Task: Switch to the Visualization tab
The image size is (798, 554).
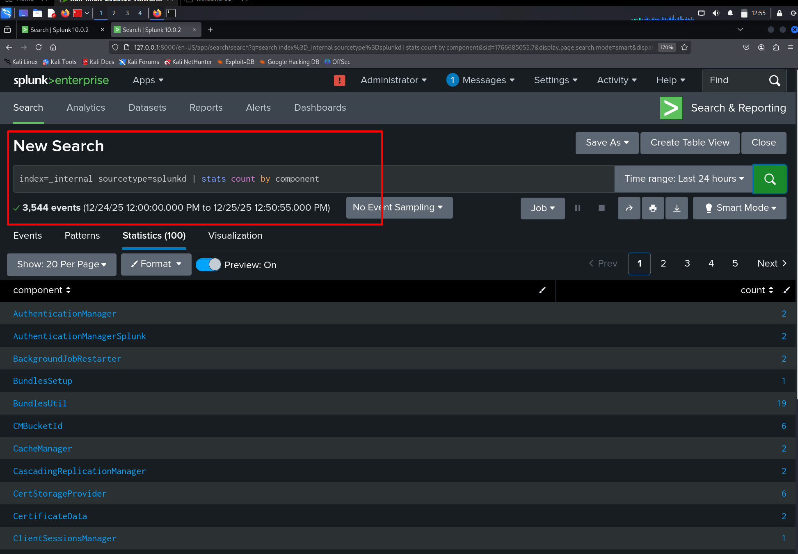Action: tap(235, 236)
